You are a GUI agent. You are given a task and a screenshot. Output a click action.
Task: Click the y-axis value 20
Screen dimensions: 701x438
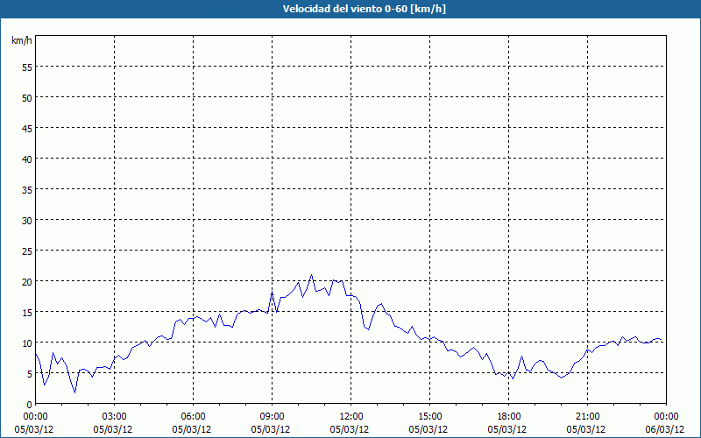pyautogui.click(x=27, y=281)
